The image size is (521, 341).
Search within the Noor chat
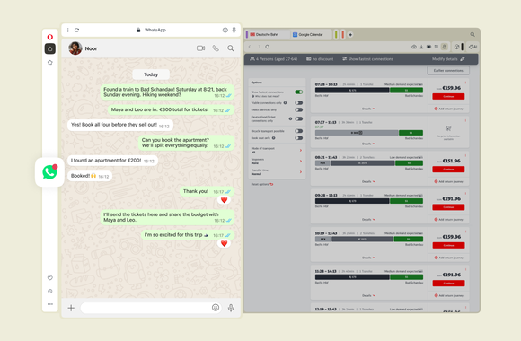pyautogui.click(x=231, y=48)
